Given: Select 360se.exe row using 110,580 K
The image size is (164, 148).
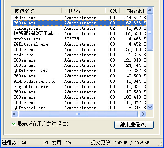Looking at the screenshot, I should point(80,92).
